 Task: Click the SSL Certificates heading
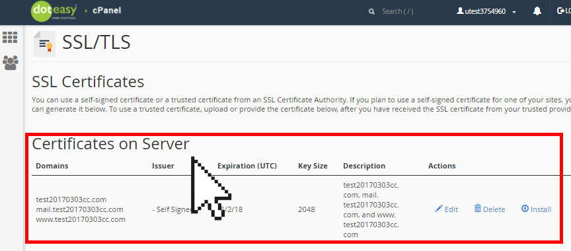click(x=88, y=82)
